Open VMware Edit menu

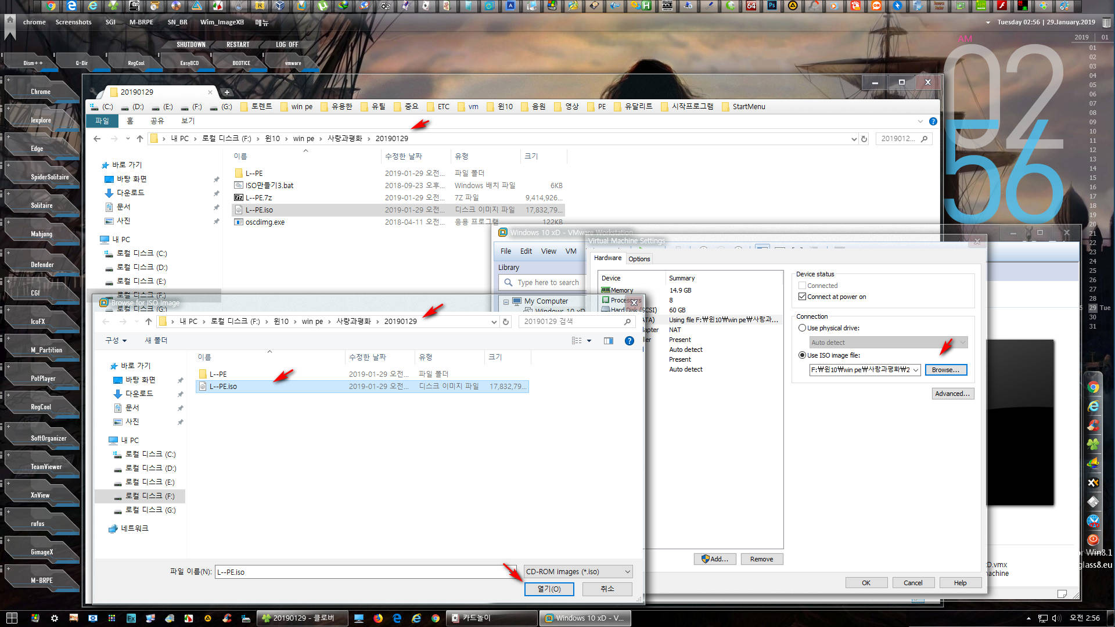click(526, 251)
